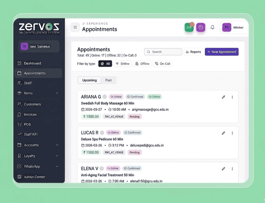Click the appointments Search field
The height and width of the screenshot is (203, 265).
163,52
